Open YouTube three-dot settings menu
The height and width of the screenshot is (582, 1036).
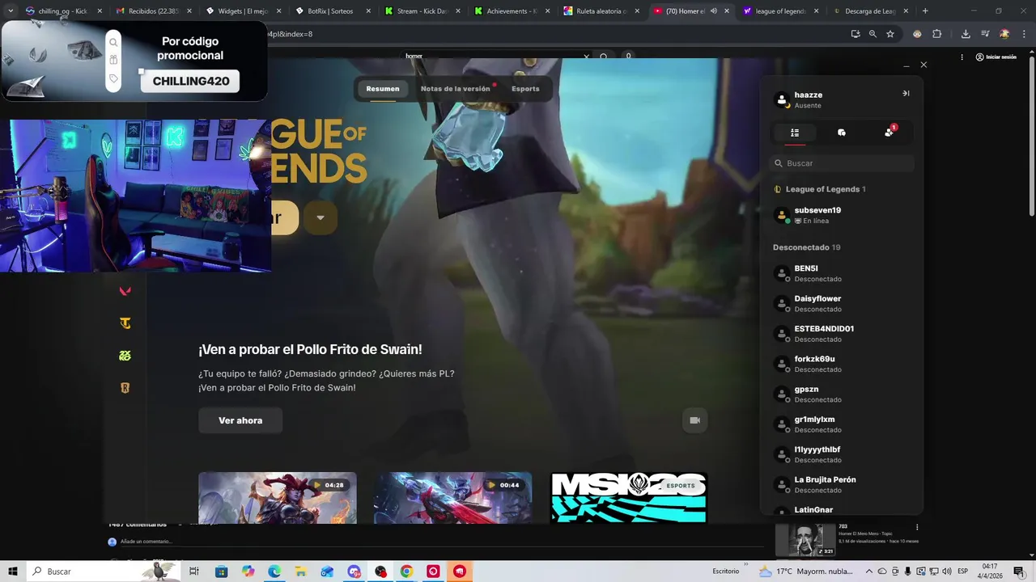click(x=962, y=57)
